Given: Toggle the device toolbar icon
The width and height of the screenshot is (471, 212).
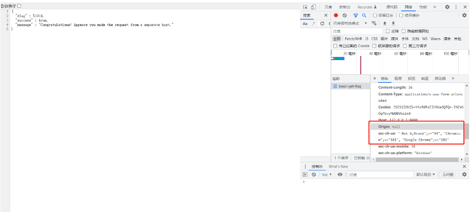Looking at the screenshot, I should pos(313,7).
